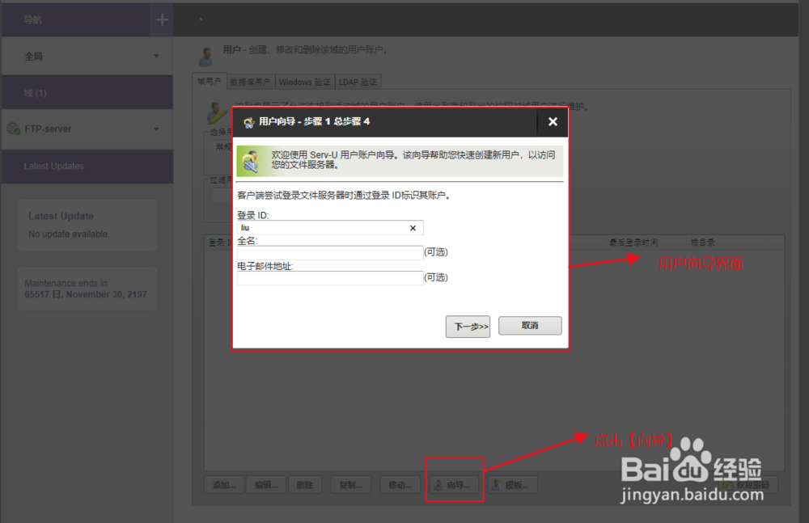The height and width of the screenshot is (523, 809).
Task: Click the 用户 page header icon
Action: click(206, 57)
